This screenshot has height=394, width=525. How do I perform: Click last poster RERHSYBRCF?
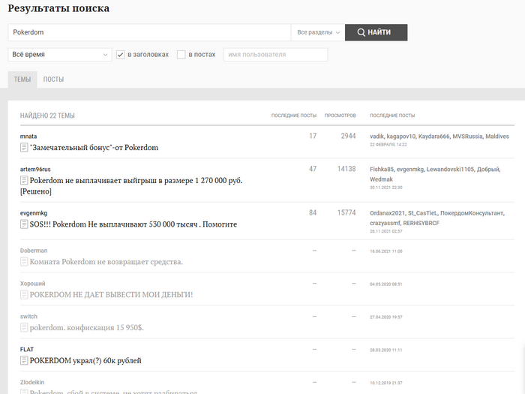click(x=421, y=223)
